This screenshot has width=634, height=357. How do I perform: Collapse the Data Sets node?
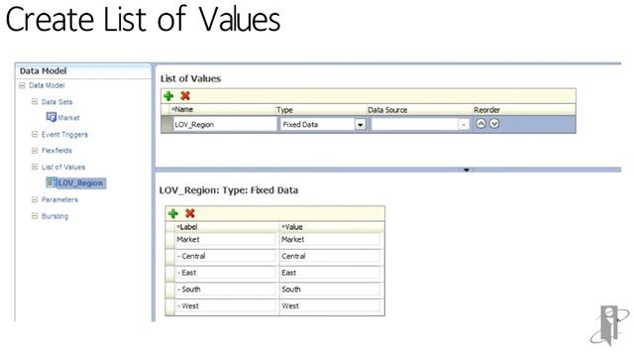click(x=35, y=101)
